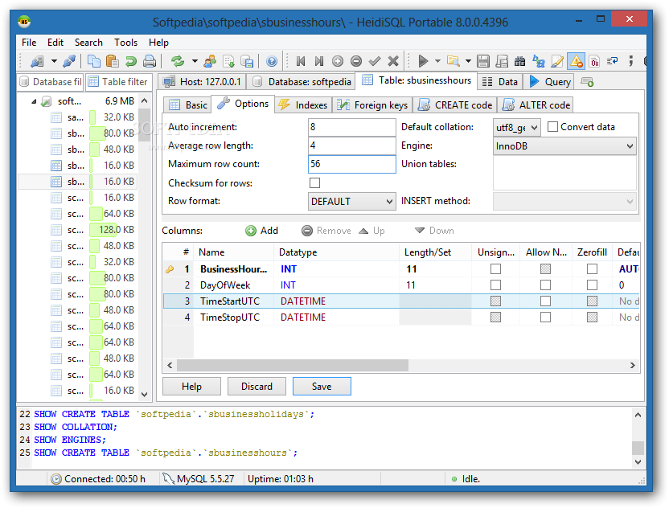Click the new query tab icon
The height and width of the screenshot is (508, 669).
point(587,82)
